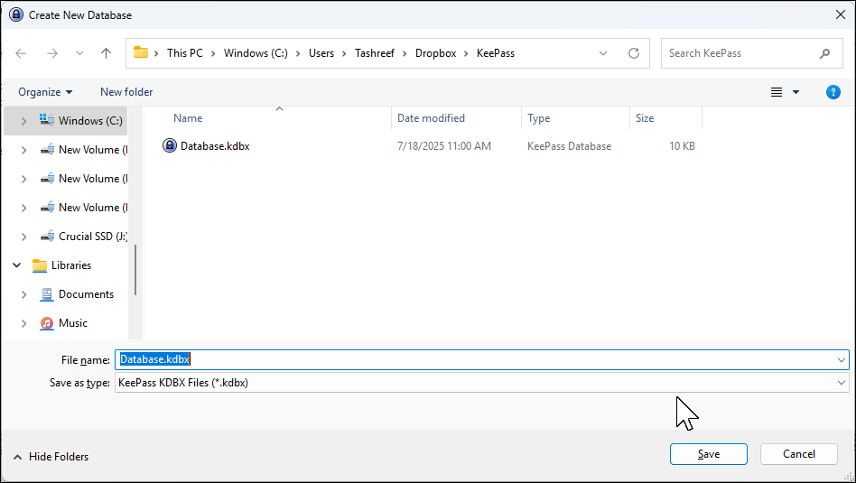Screen dimensions: 856x483
Task: Sort by Date modified column
Action: [x=431, y=118]
